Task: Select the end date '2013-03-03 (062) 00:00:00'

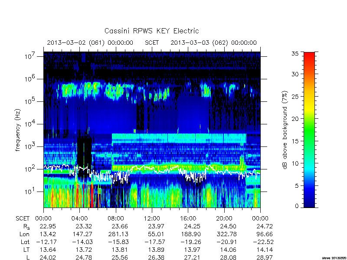Action: 213,42
